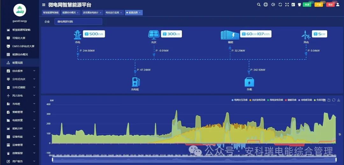Click the chart restore refresh icon
The width and height of the screenshot is (344, 165).
(x=334, y=100)
